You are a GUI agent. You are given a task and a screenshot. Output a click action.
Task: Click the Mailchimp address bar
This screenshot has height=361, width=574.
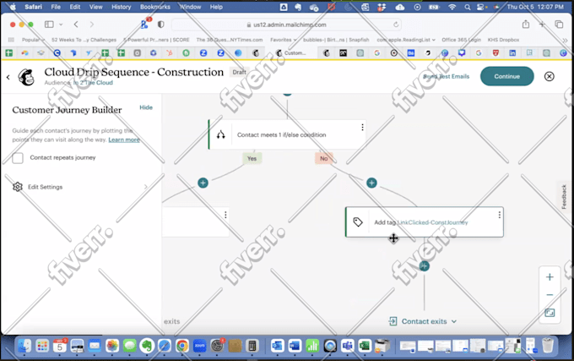coord(286,25)
